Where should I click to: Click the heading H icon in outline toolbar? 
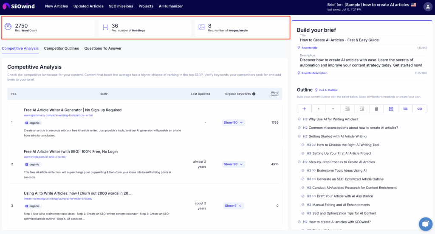tap(391, 109)
